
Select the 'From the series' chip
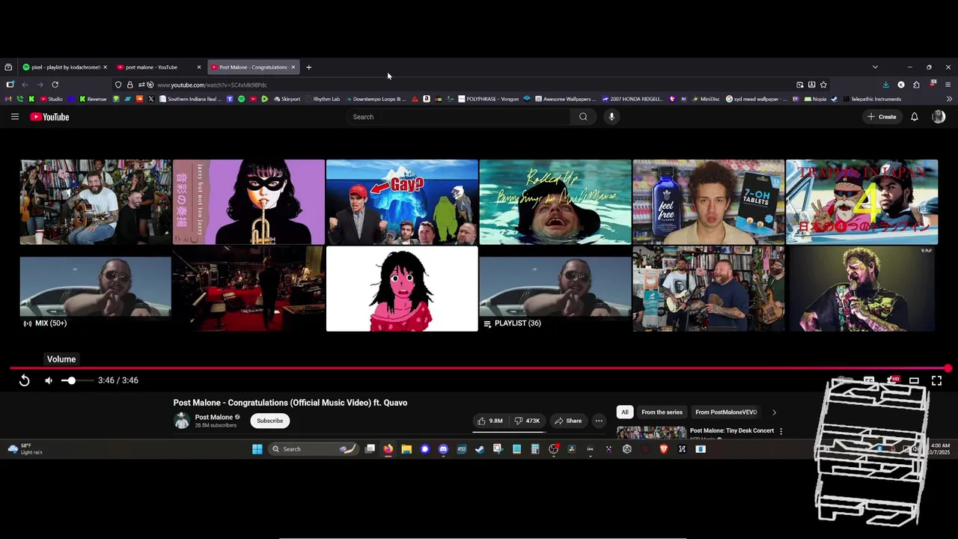pos(662,412)
